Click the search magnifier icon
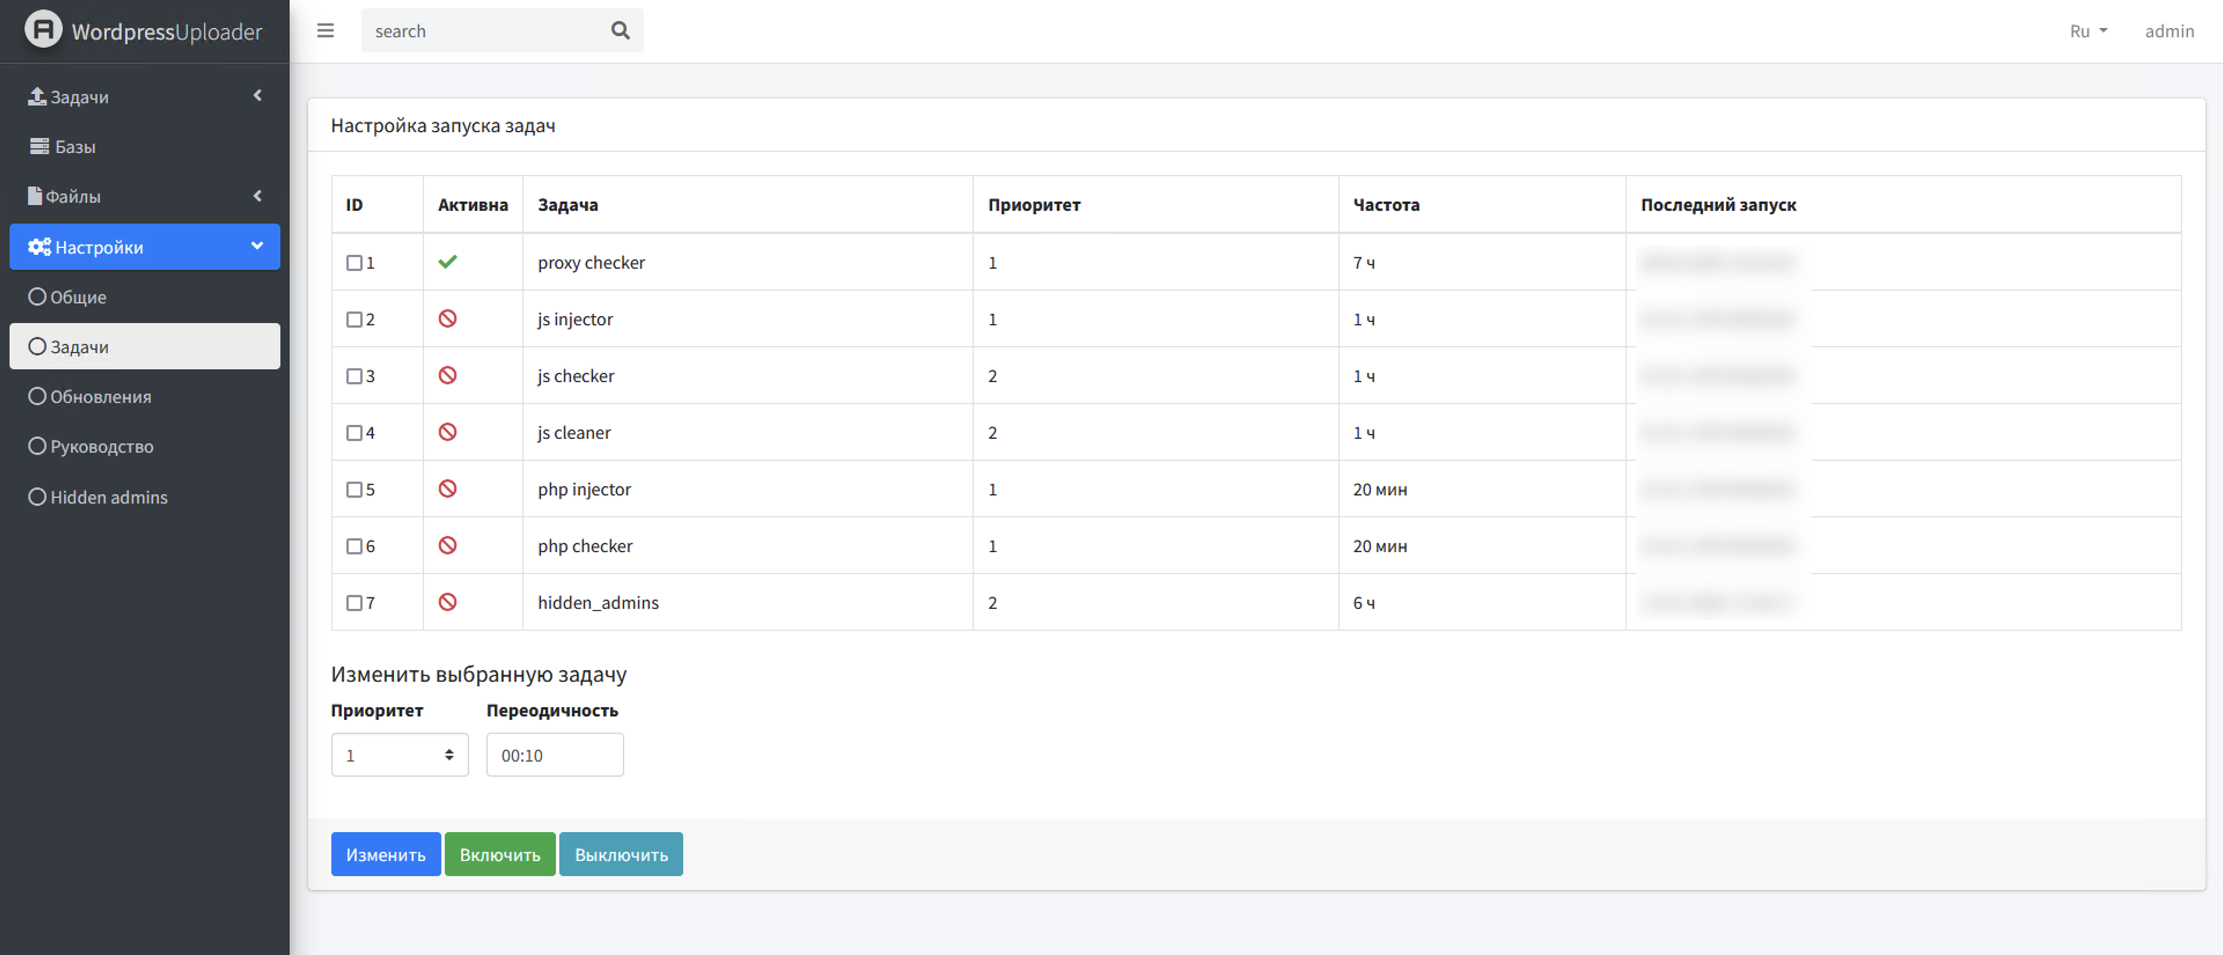Image resolution: width=2223 pixels, height=955 pixels. (x=619, y=31)
